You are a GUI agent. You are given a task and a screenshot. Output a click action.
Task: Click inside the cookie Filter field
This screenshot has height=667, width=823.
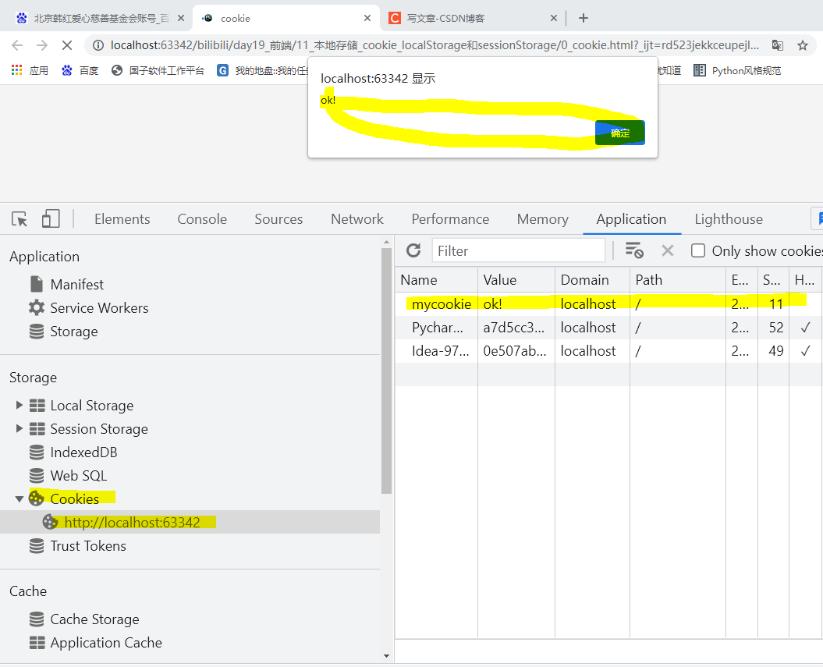[518, 250]
